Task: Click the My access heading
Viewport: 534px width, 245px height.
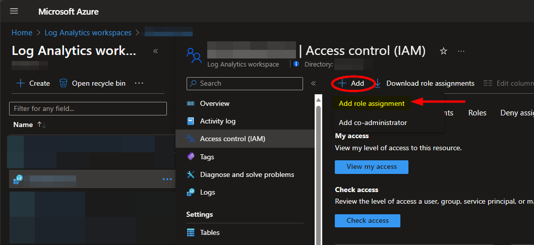Action: pyautogui.click(x=352, y=136)
